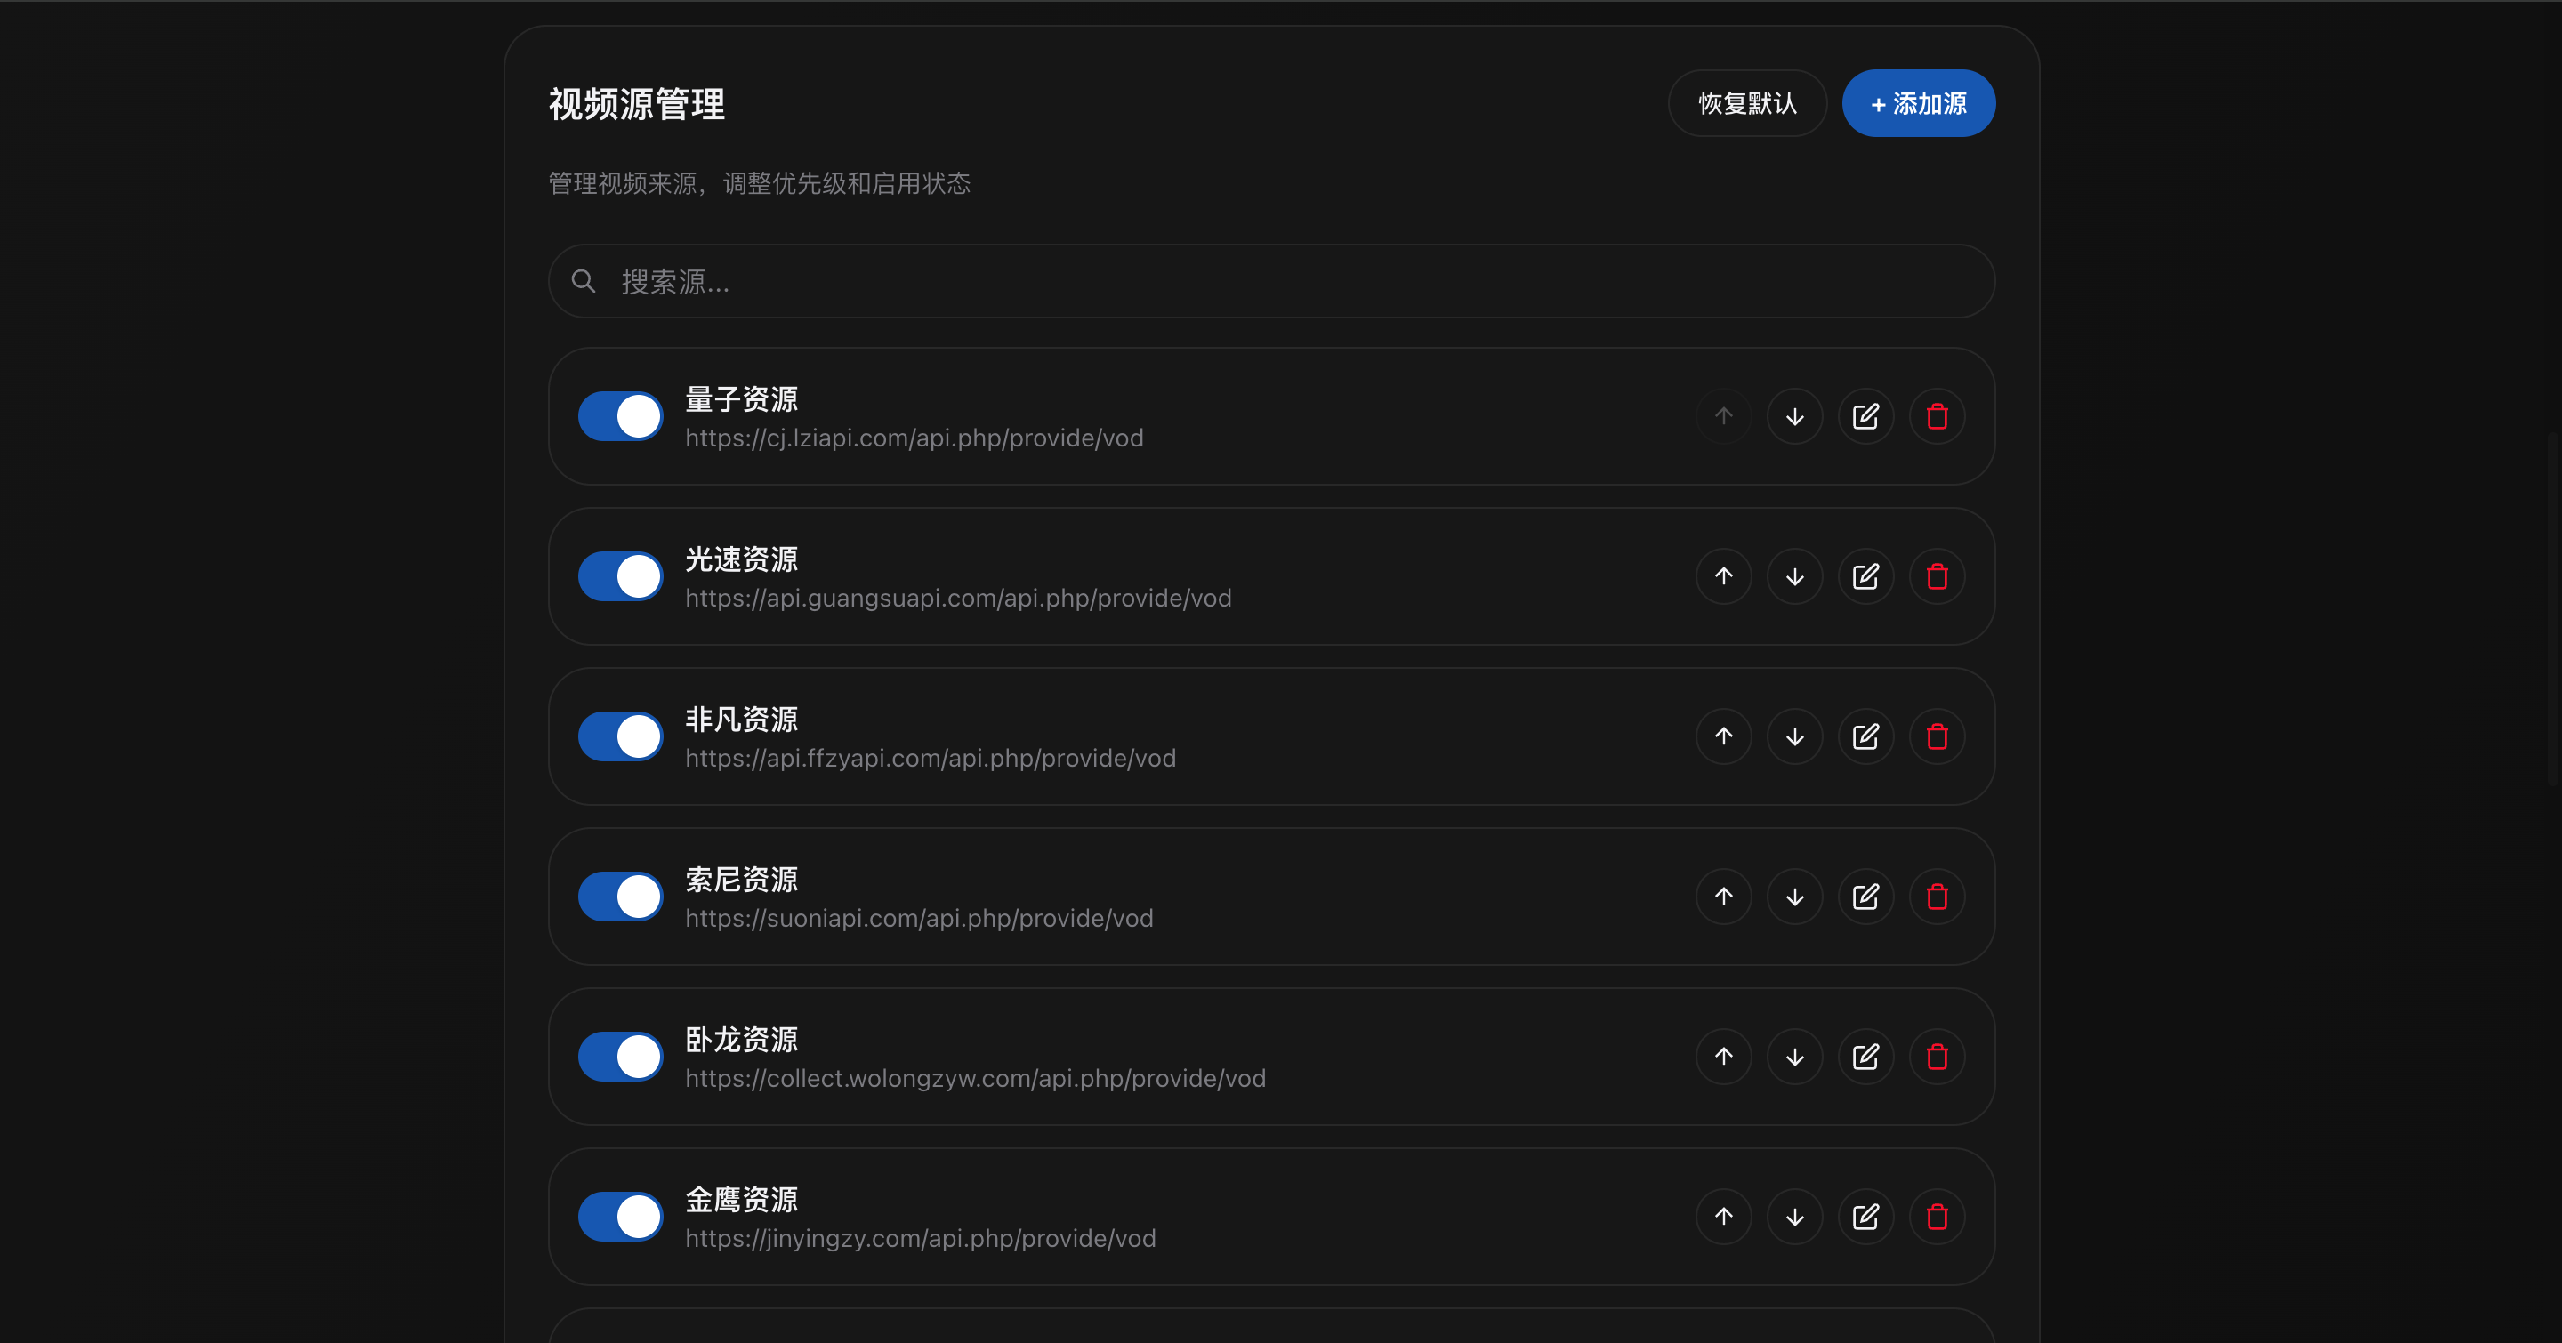Move 非凡资源 source down

1794,736
